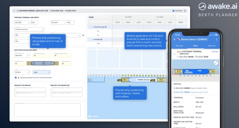
Task: Open the stern bollard dropdown
Action: [x=41, y=72]
